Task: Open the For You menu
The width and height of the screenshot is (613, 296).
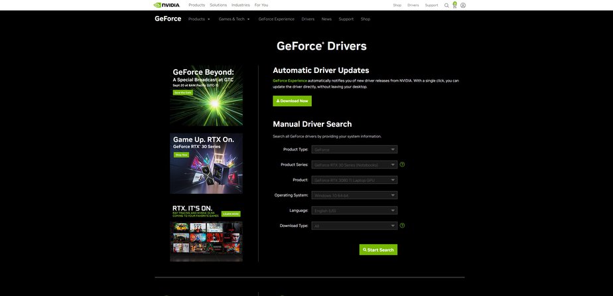Action: point(261,5)
